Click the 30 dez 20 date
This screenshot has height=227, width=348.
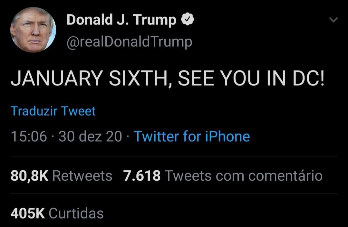point(90,136)
